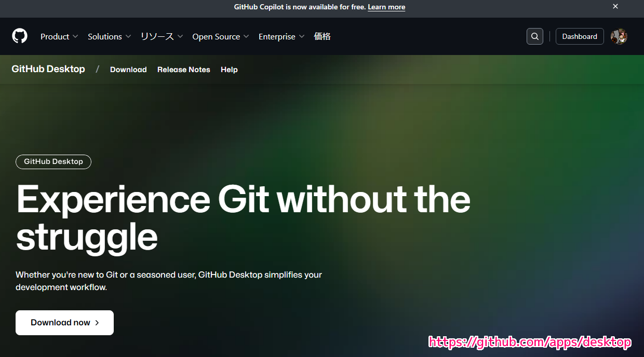Click the GitHub octocat logo
The image size is (644, 357).
pos(19,36)
